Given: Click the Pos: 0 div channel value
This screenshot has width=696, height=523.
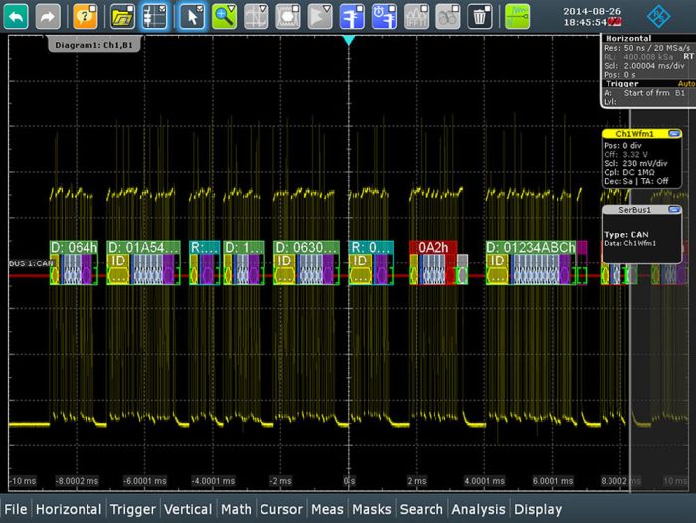Looking at the screenshot, I should pos(622,145).
